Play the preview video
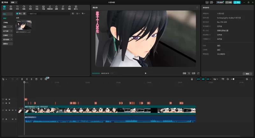The width and height of the screenshot is (255, 138). [146, 73]
